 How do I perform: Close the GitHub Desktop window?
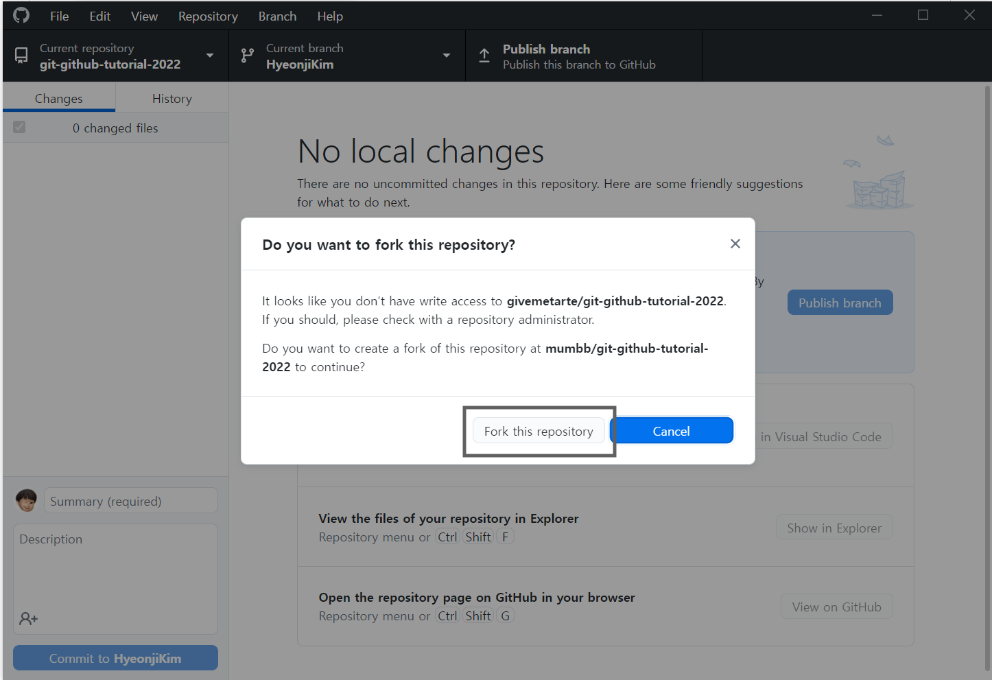point(969,15)
